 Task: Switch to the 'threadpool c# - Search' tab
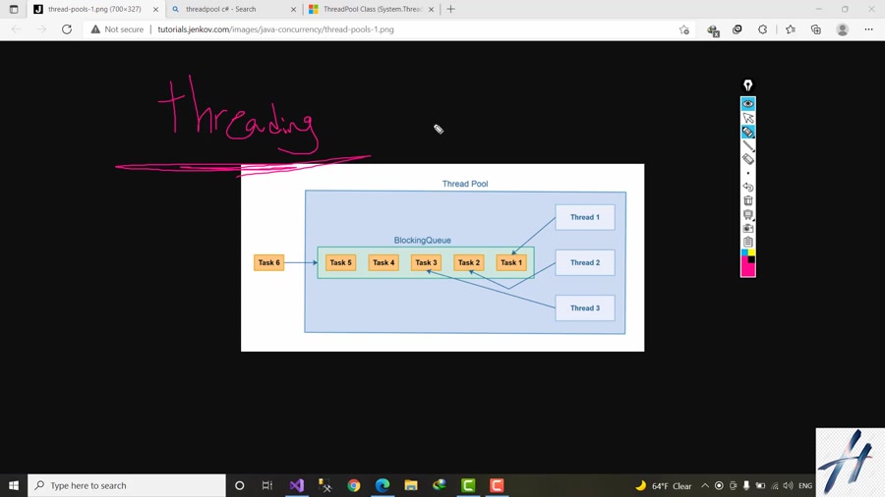[227, 9]
